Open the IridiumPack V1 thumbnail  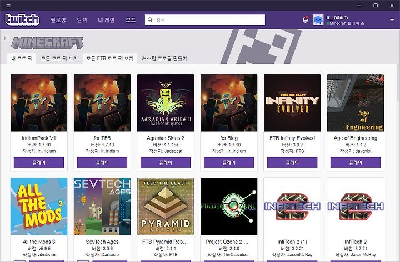39,103
